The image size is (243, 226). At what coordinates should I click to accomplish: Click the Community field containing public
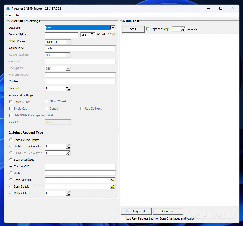(x=80, y=48)
